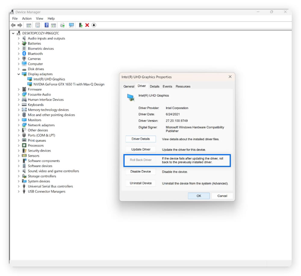Viewport: 301px width, 276px height.
Task: Click the driver version value 27.20.100.9749
Action: (x=177, y=121)
